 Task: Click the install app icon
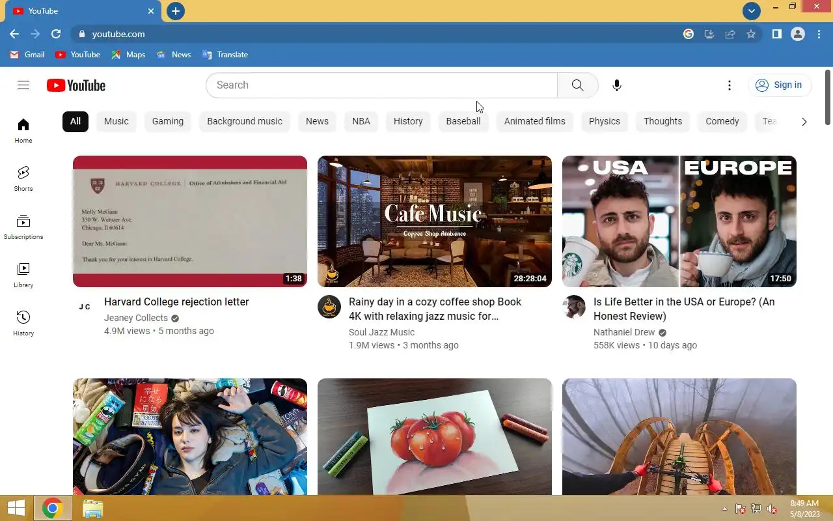point(709,34)
